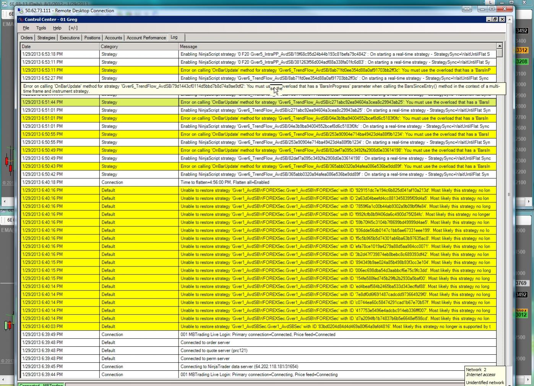The image size is (534, 386).
Task: Show the Account Performance tab
Action: pyautogui.click(x=146, y=38)
